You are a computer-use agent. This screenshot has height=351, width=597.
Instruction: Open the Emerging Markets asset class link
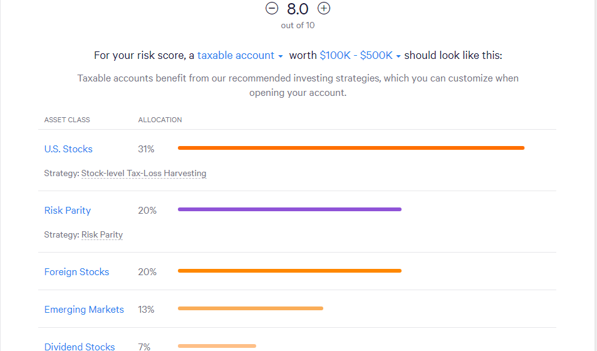(x=84, y=310)
